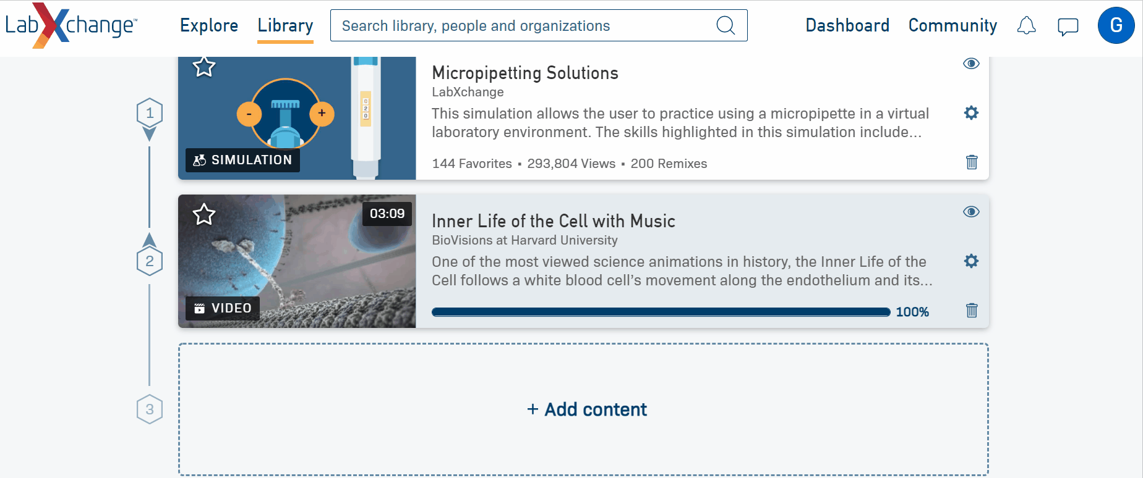Go to the Explore tab

(209, 26)
